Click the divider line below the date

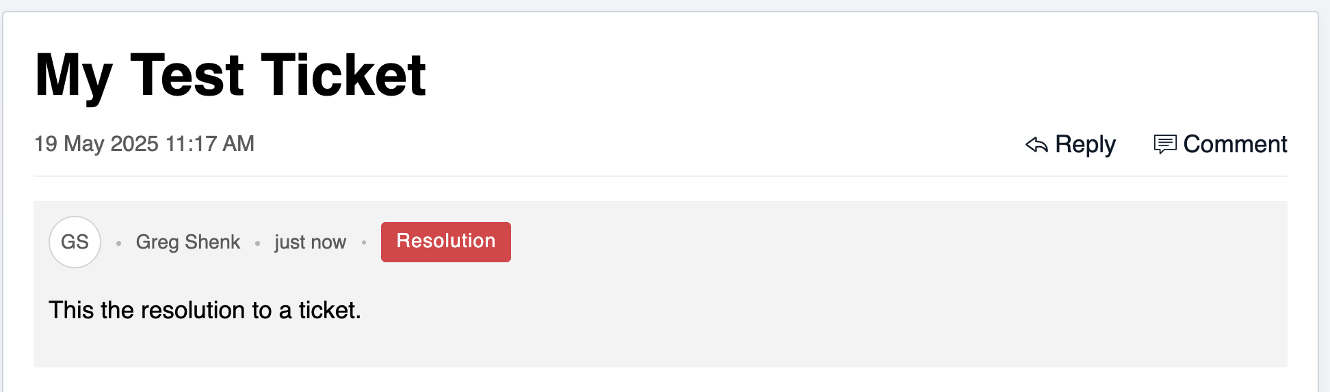660,176
